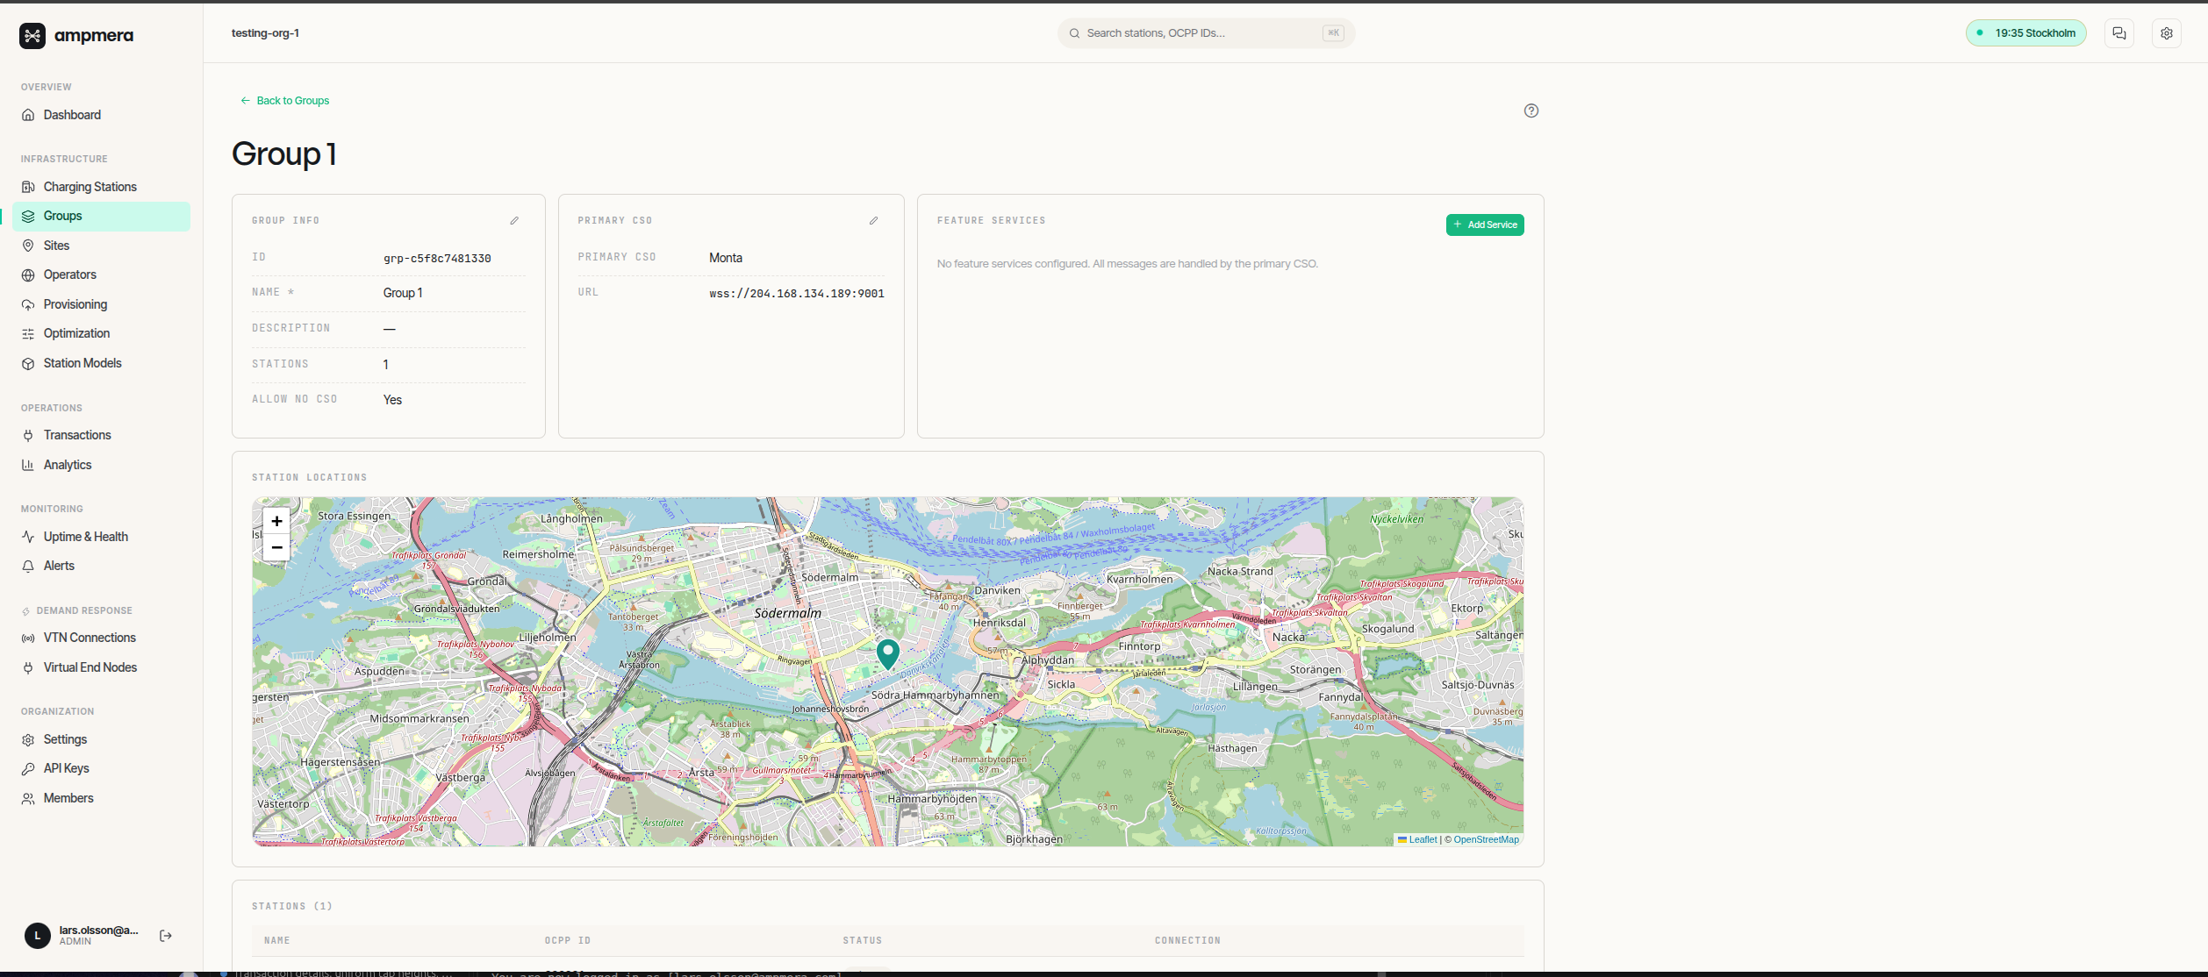
Task: Open the Sites section
Action: (56, 246)
